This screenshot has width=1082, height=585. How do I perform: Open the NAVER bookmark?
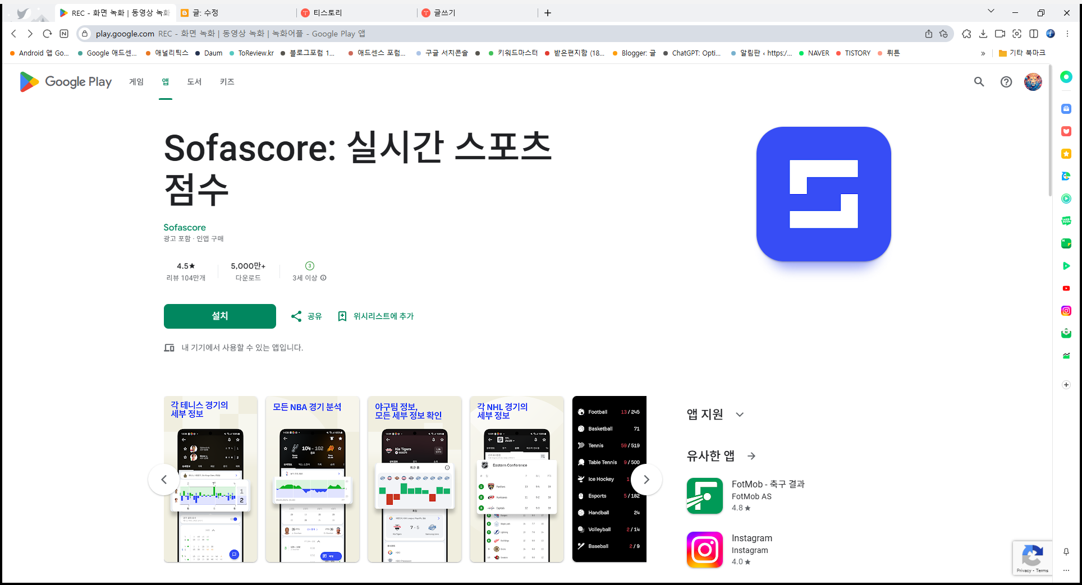(x=814, y=53)
